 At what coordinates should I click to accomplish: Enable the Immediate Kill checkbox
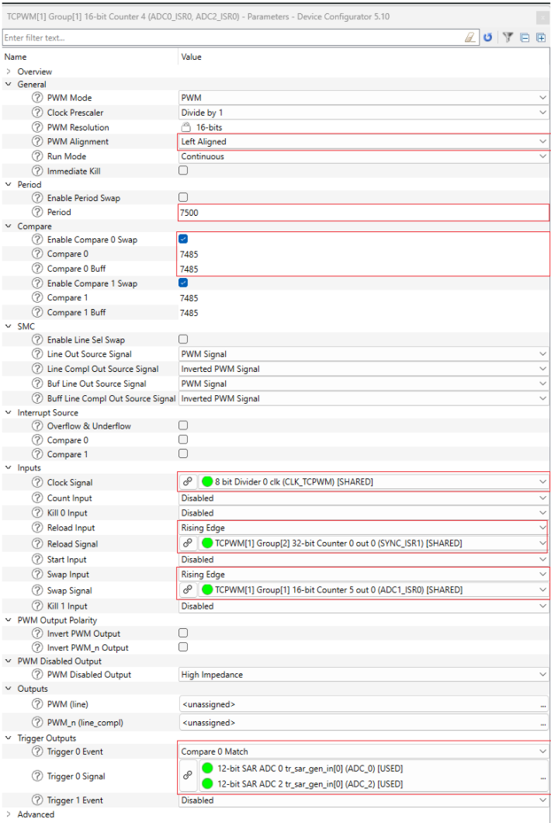click(x=183, y=171)
